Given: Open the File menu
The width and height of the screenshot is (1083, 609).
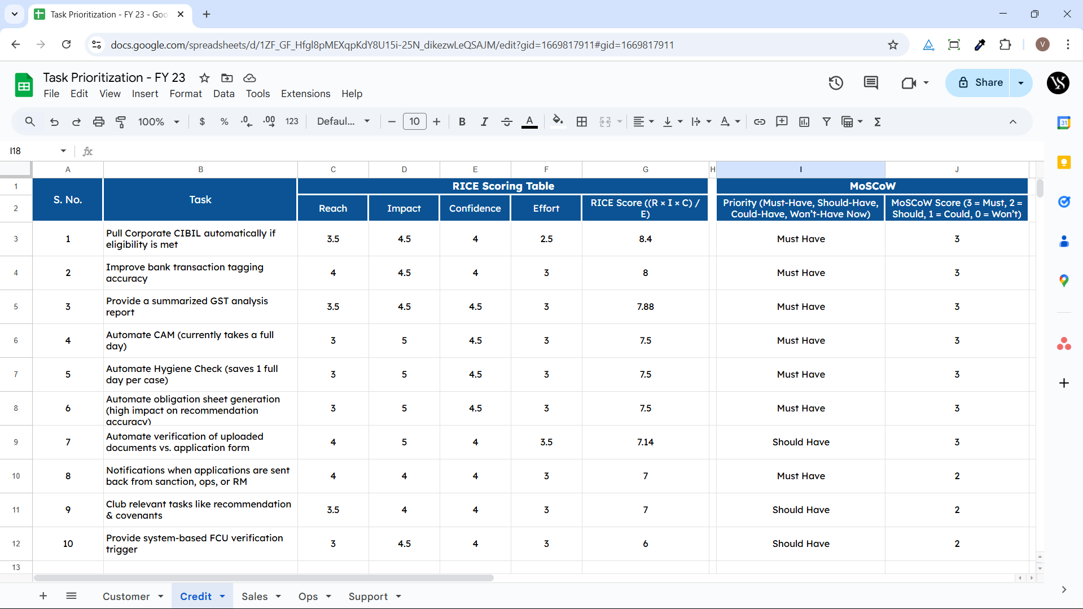Looking at the screenshot, I should (x=51, y=94).
